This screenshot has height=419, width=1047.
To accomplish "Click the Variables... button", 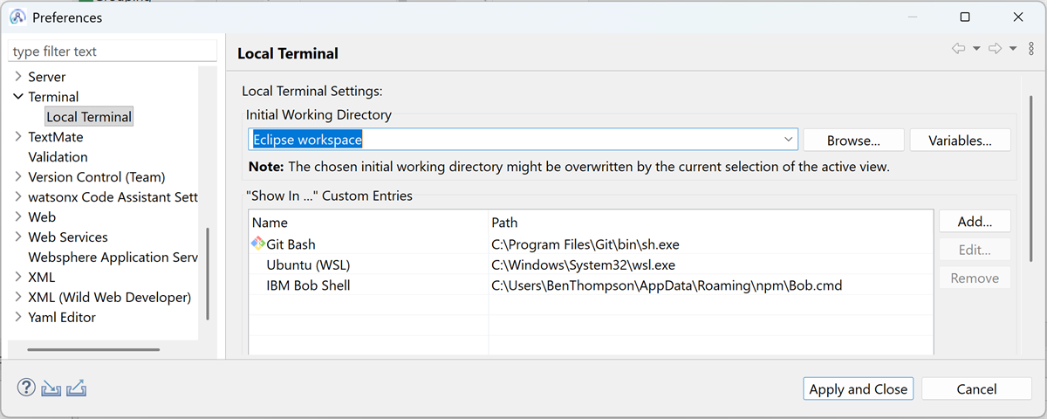I will coord(960,140).
